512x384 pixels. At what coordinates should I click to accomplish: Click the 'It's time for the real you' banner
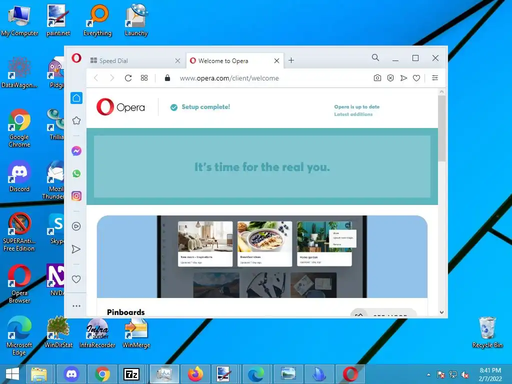coord(262,166)
